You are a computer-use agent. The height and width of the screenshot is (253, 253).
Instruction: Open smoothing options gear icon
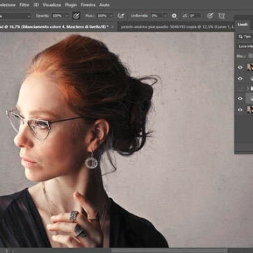point(174,16)
